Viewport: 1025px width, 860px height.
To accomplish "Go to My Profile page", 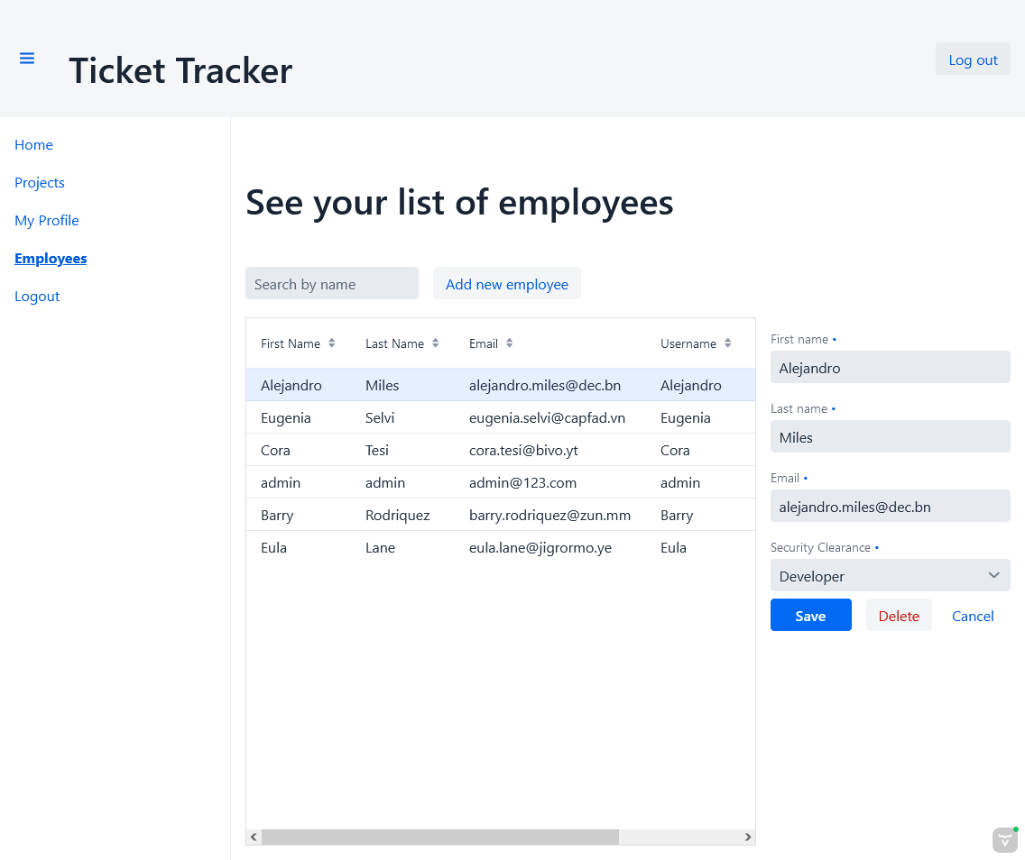I will point(47,221).
